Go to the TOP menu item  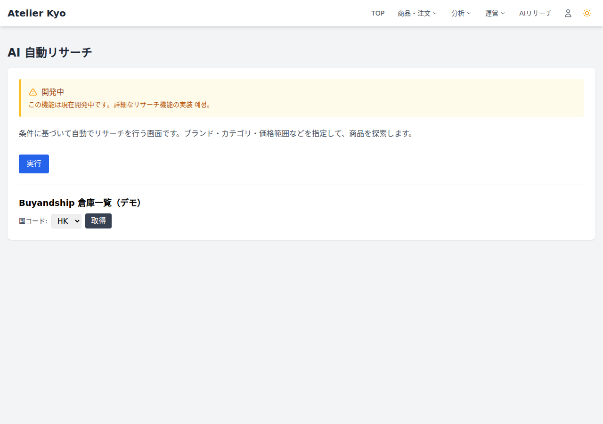tap(378, 13)
